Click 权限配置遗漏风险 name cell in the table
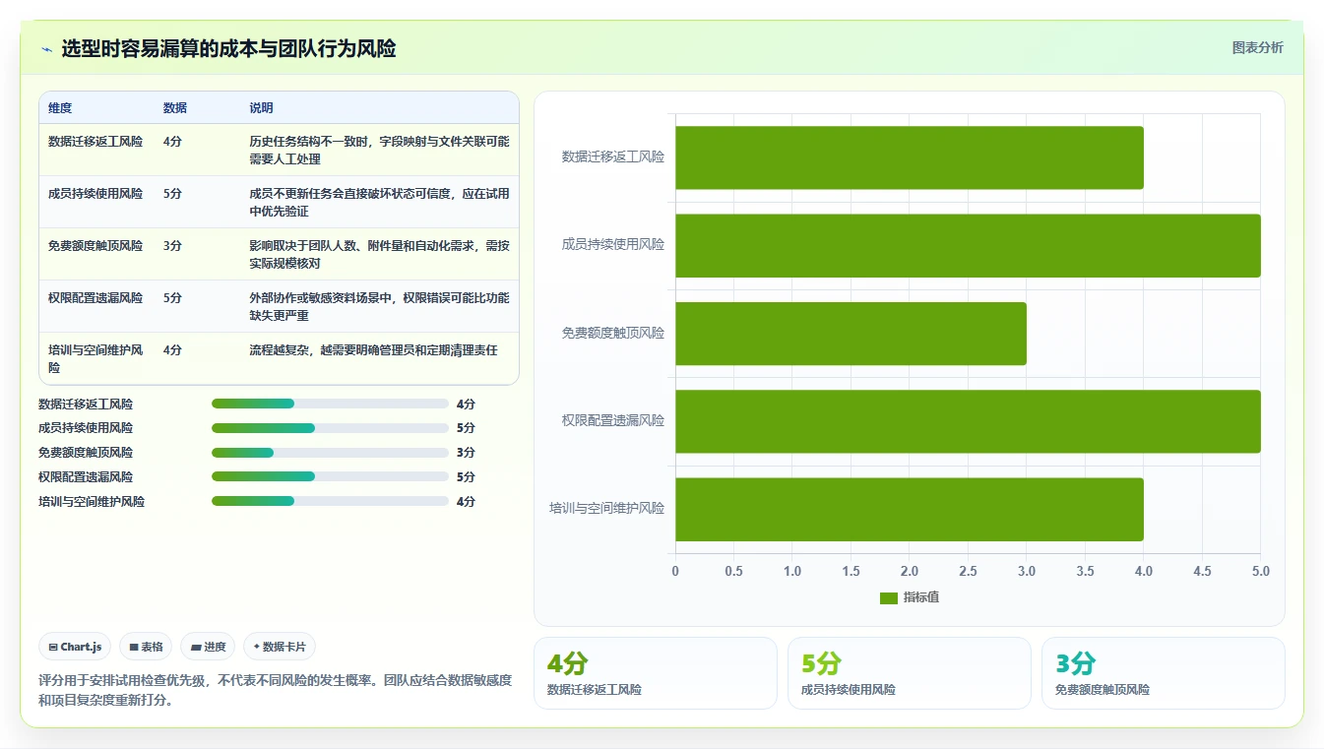The image size is (1324, 749). (95, 297)
